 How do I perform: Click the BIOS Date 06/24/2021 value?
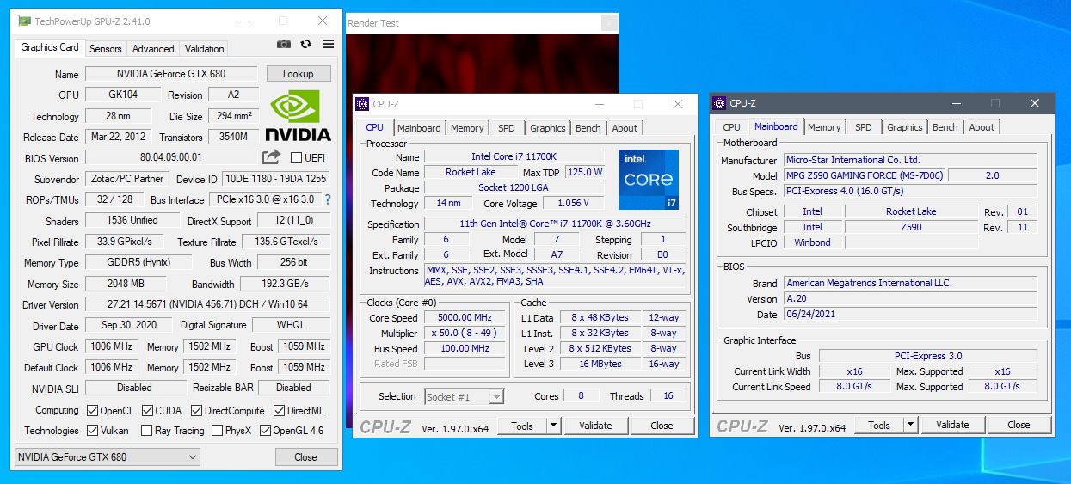pos(911,315)
